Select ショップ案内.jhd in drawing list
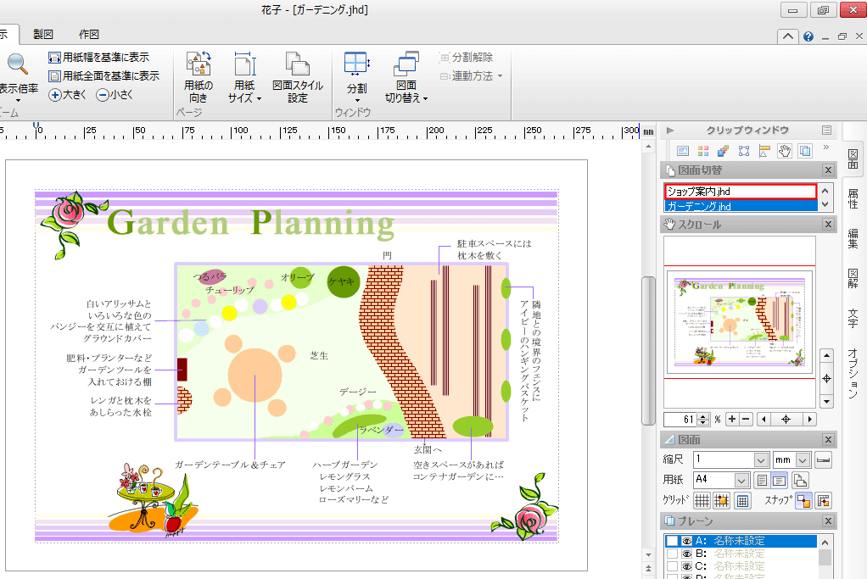The width and height of the screenshot is (867, 579). tap(741, 192)
